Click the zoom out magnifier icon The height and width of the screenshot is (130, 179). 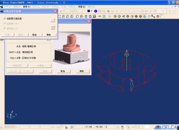[x=68, y=16]
